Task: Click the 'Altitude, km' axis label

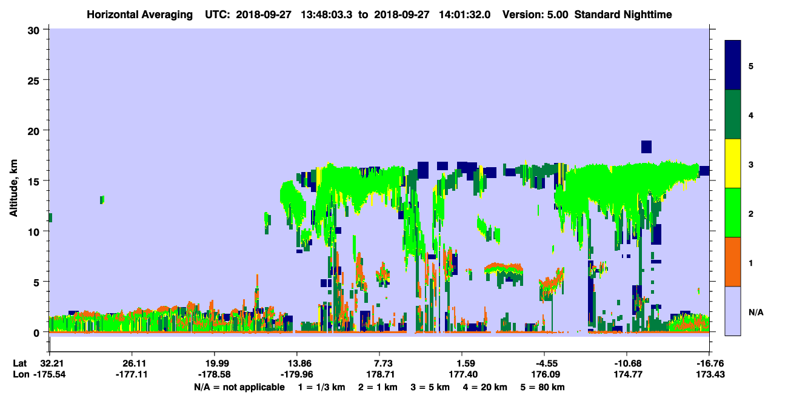Action: [13, 188]
